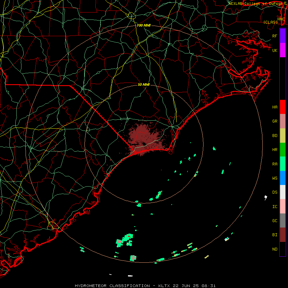Click the WS legend label
This screenshot has width=288, height=288.
point(275,178)
